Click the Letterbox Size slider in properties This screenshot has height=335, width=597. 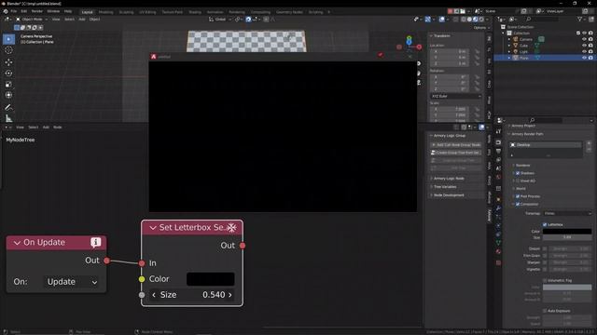(567, 237)
